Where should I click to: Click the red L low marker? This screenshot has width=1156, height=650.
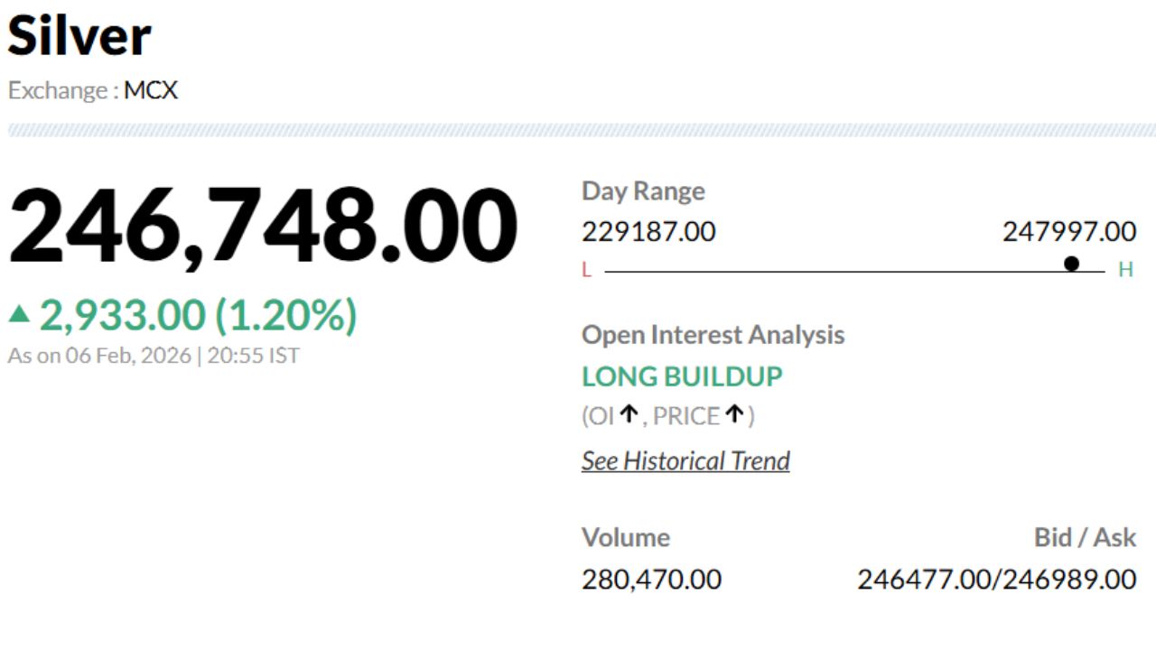(587, 270)
